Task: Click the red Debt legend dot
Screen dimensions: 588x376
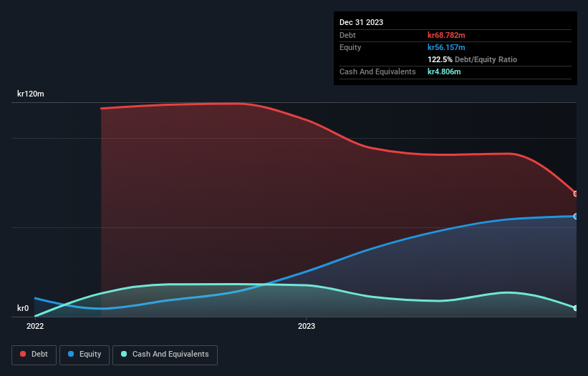Action: (23, 354)
